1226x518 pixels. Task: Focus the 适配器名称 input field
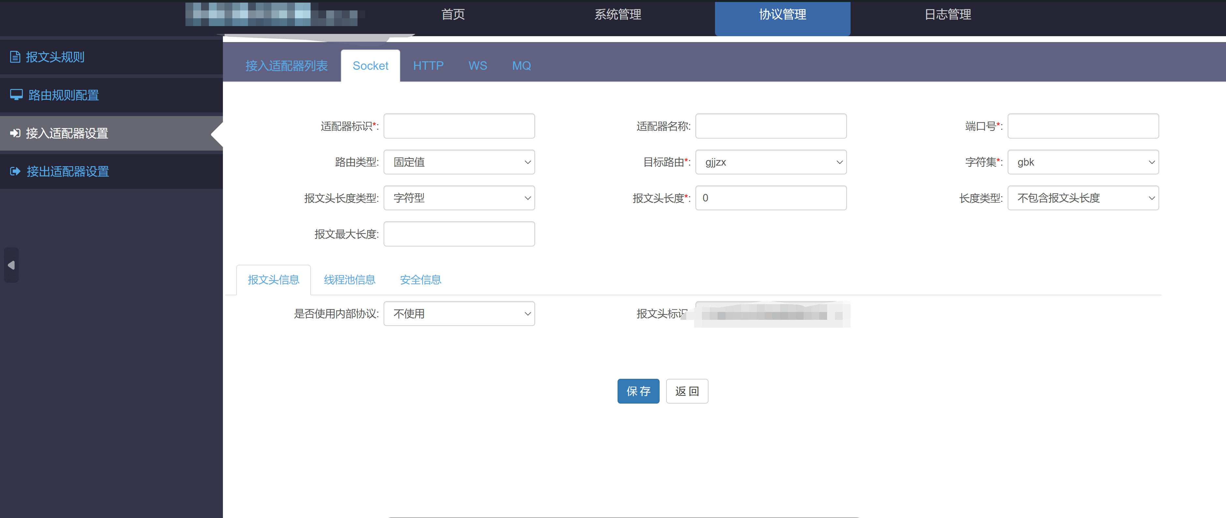click(x=771, y=126)
